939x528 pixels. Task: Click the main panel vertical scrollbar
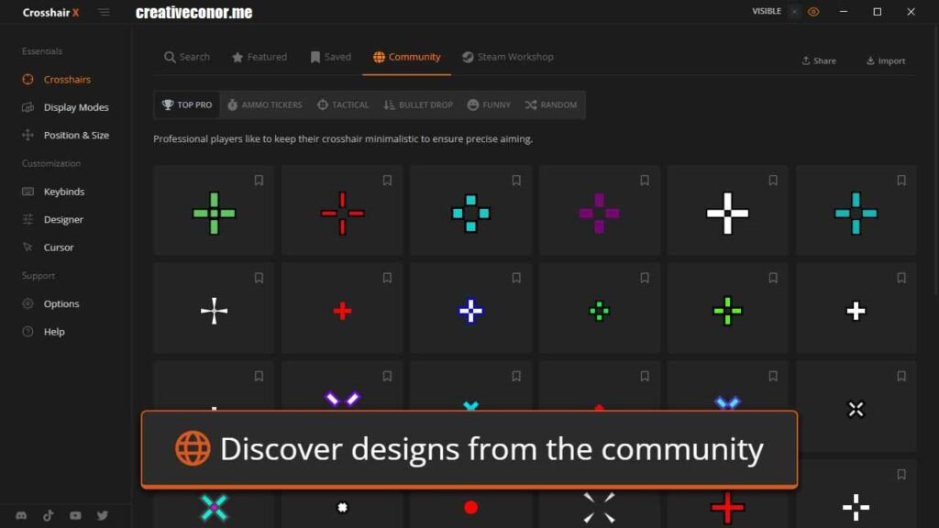936,161
